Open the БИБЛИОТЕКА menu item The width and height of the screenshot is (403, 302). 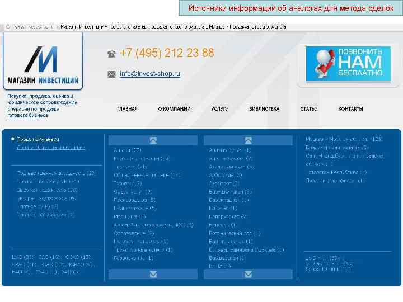(x=264, y=109)
